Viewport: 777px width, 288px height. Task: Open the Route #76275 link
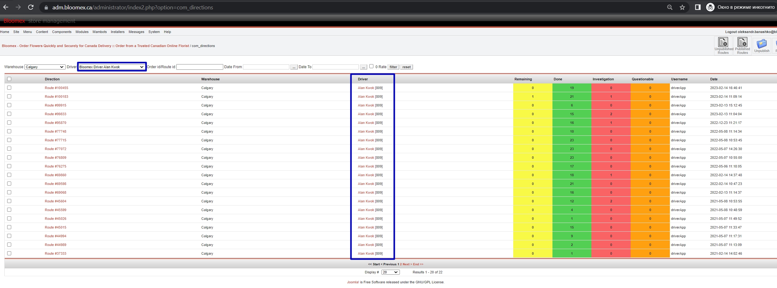(55, 166)
